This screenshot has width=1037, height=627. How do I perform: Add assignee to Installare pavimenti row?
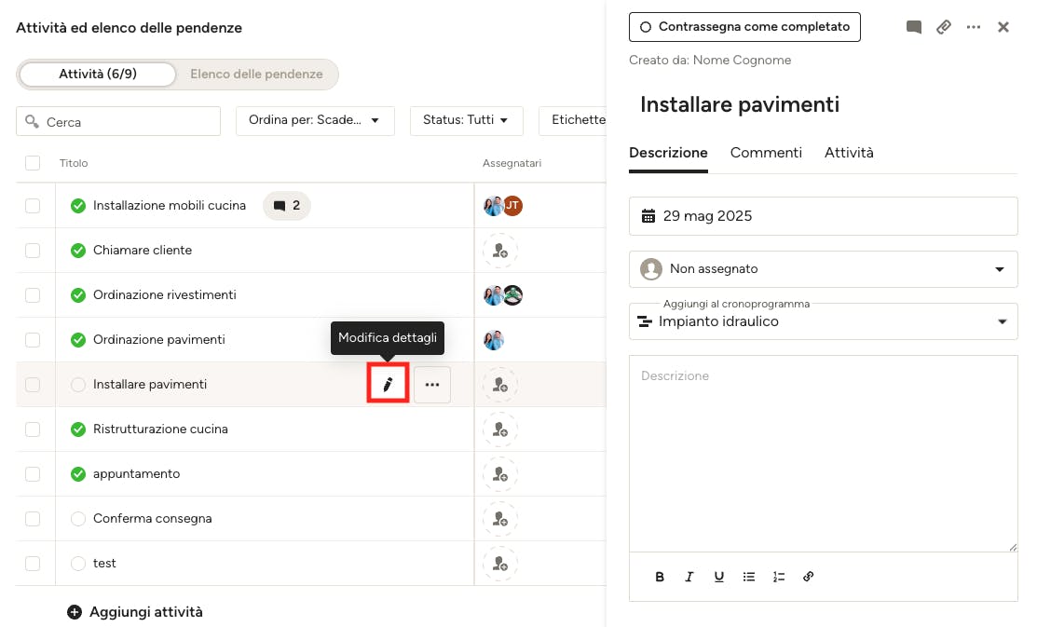click(500, 384)
